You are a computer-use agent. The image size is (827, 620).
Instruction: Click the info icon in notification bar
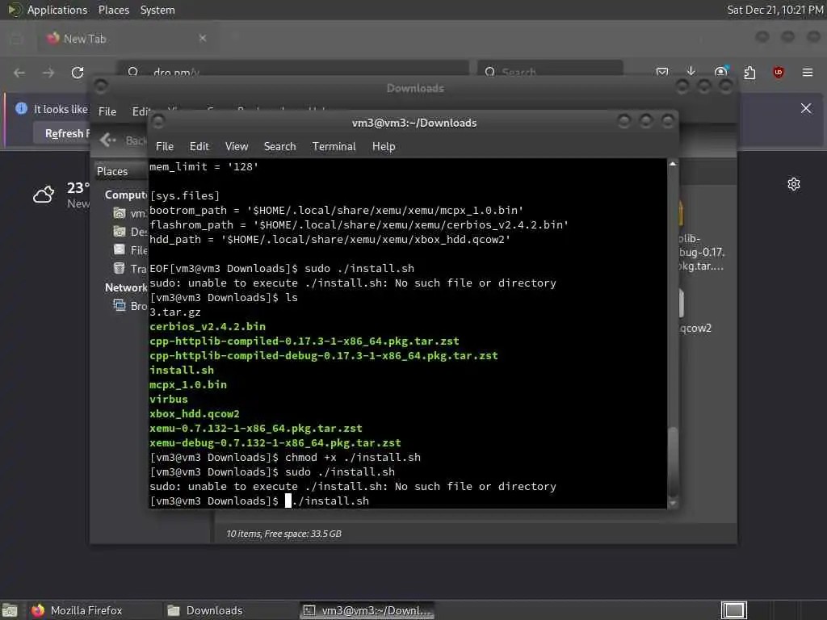[x=21, y=109]
